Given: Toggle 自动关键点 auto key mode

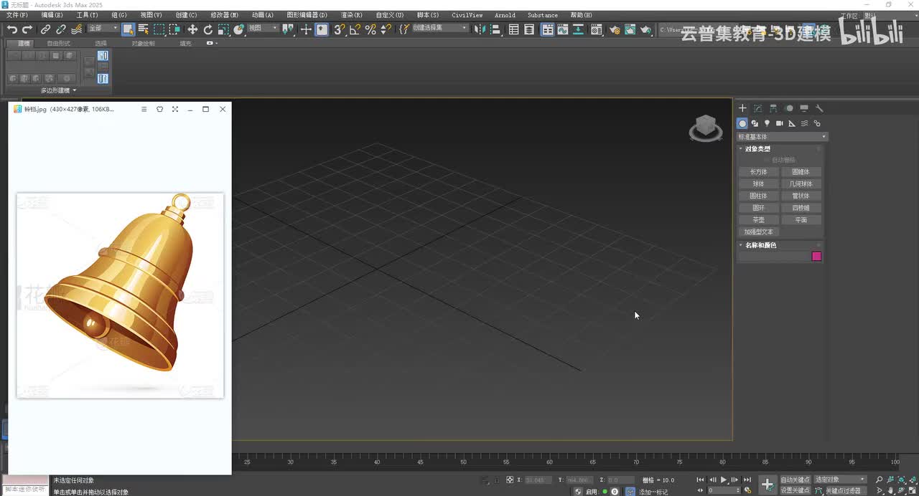Looking at the screenshot, I should pyautogui.click(x=795, y=480).
